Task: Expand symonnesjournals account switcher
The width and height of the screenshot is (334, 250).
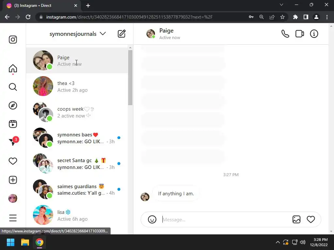Action: pos(78,34)
